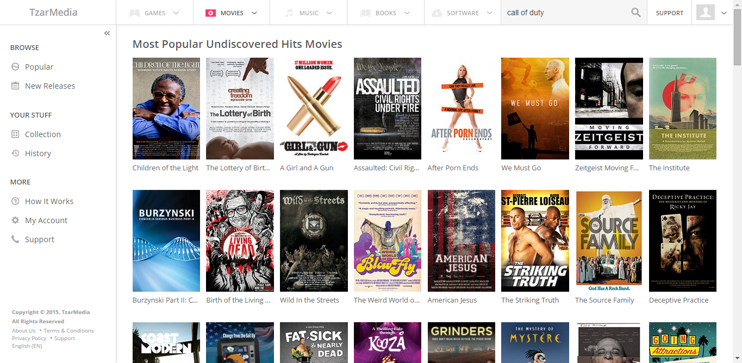The image size is (742, 363).
Task: Click the TzarMedia logo
Action: 53,13
